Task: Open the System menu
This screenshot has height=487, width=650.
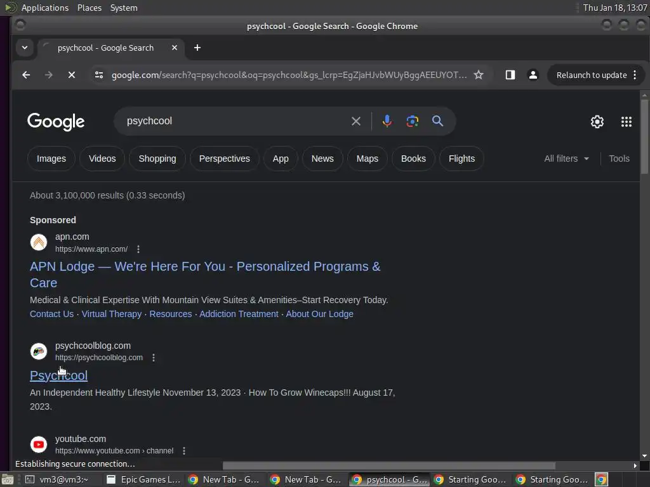Action: point(124,8)
